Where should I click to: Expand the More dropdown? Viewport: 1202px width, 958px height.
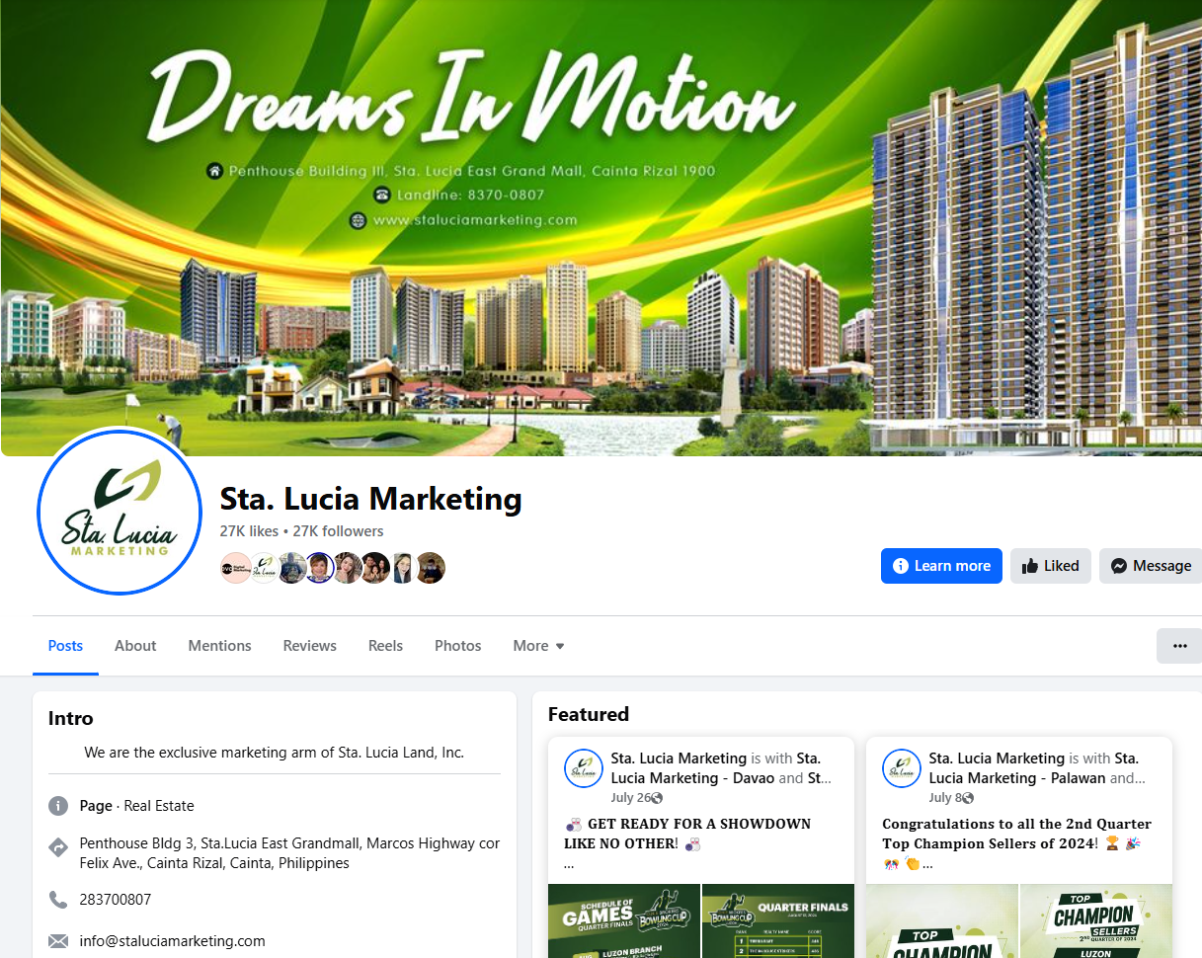pyautogui.click(x=538, y=646)
